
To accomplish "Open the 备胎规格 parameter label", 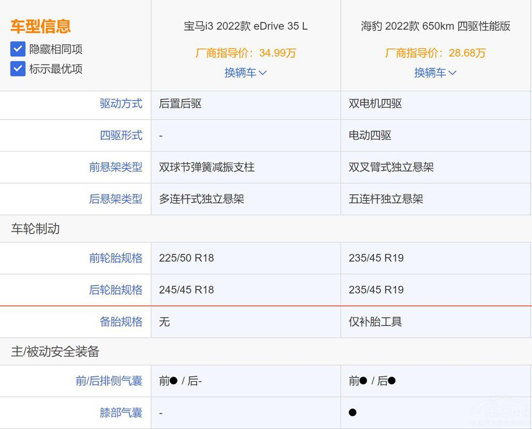I will pos(121,322).
